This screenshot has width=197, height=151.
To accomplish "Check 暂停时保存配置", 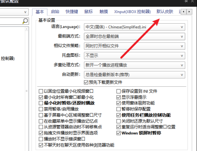I will [119, 109].
